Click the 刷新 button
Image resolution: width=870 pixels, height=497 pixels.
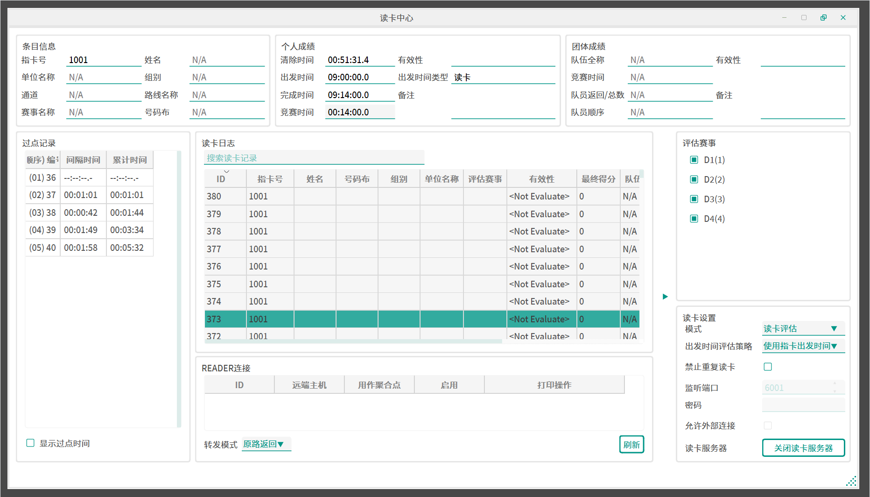coord(631,445)
